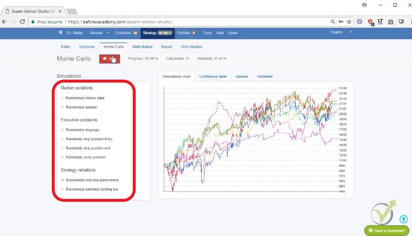
Task: Expand the Reactor dropdown menu
Action: pos(98,33)
